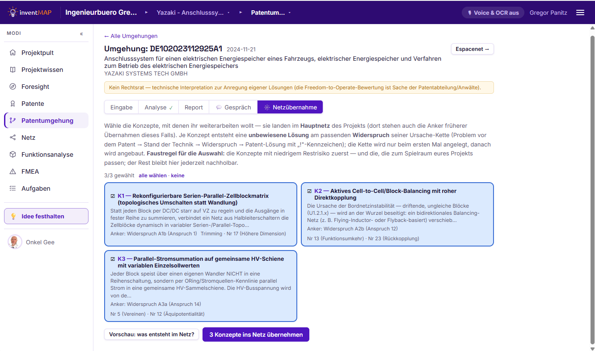Uncheck concept K3 Parallel-Stromsummation checkbox
This screenshot has height=351, width=595.
[113, 259]
